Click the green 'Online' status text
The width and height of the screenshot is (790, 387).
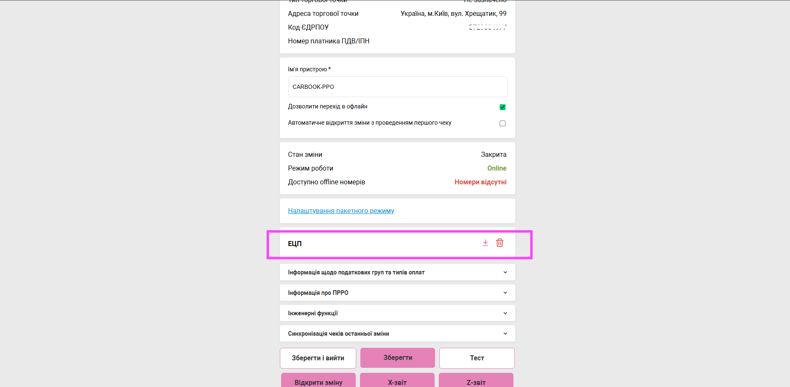tap(496, 168)
